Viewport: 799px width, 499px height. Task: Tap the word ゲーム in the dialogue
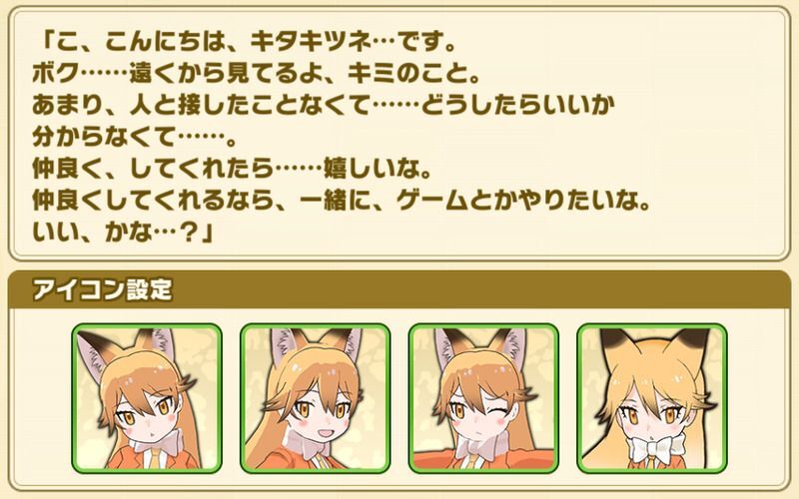point(431,201)
